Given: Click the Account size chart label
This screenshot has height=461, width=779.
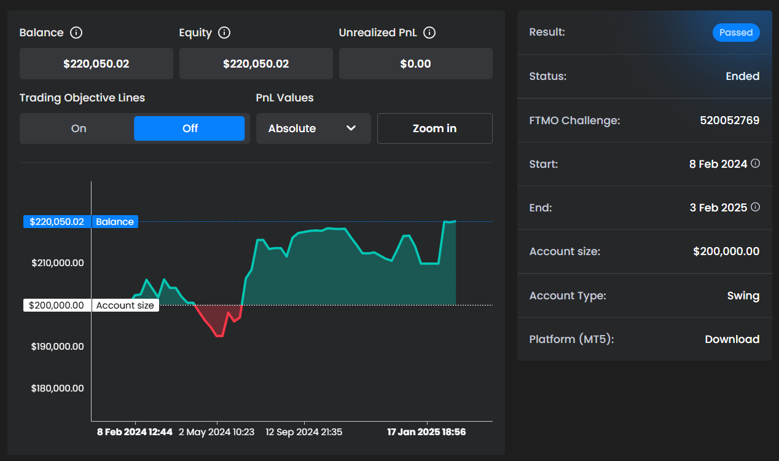Looking at the screenshot, I should tap(125, 305).
